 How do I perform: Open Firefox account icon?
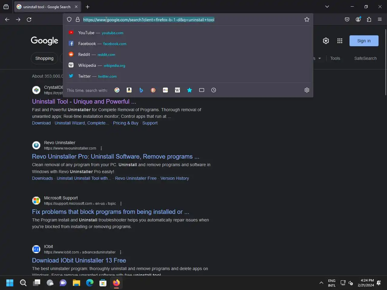358,20
